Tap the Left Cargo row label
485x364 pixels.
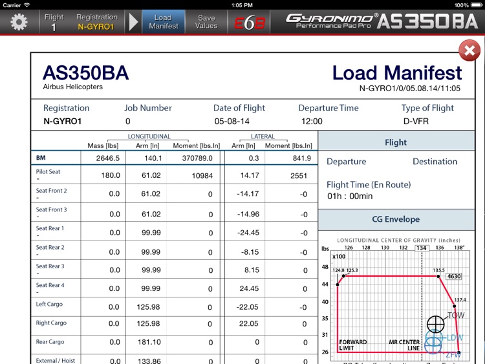pyautogui.click(x=49, y=304)
